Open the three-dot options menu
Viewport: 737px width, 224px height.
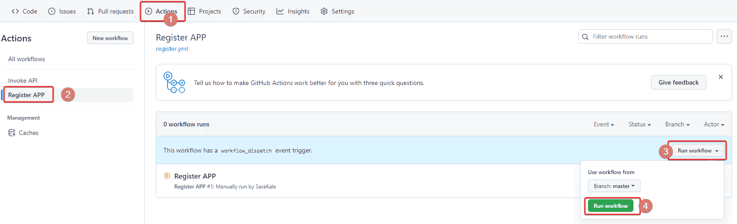click(724, 36)
